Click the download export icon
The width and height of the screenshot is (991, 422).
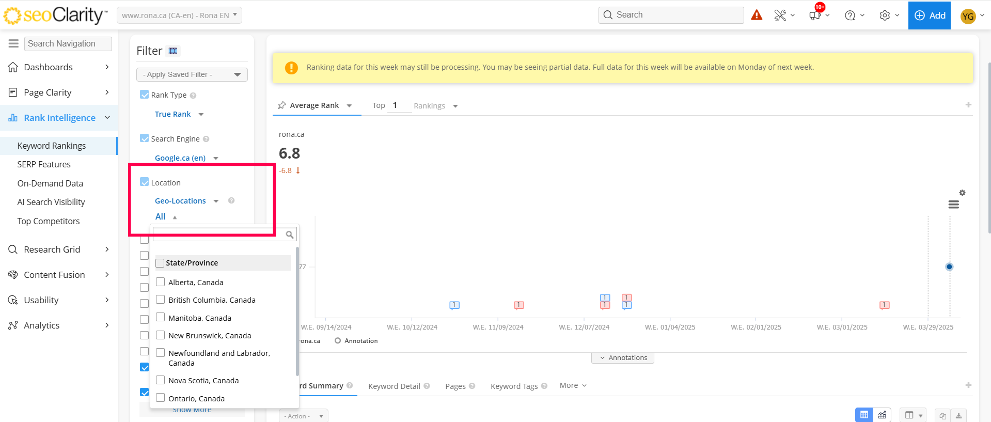tap(958, 416)
